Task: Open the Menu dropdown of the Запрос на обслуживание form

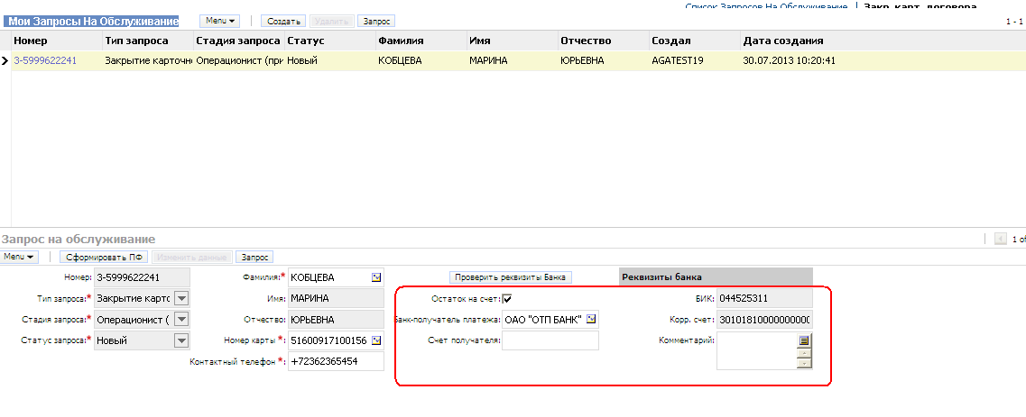Action: (18, 257)
